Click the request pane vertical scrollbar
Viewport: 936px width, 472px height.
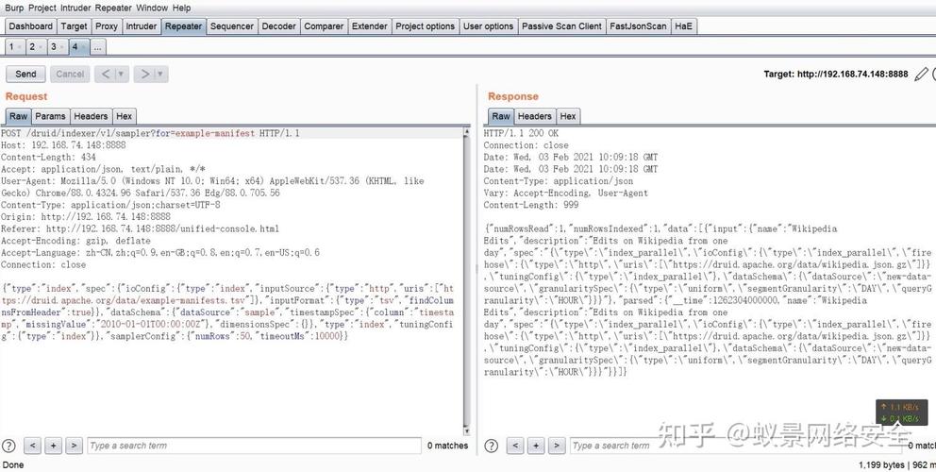[x=467, y=280]
